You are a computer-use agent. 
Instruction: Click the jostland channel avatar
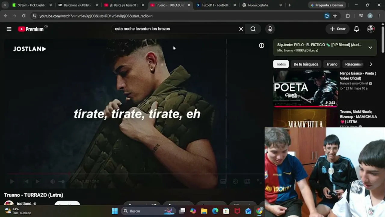tap(9, 203)
